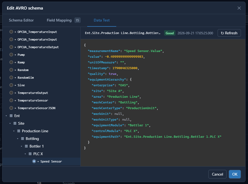Collapse the Bottling tree node arrow
248x184 pixels.
click(x=18, y=139)
